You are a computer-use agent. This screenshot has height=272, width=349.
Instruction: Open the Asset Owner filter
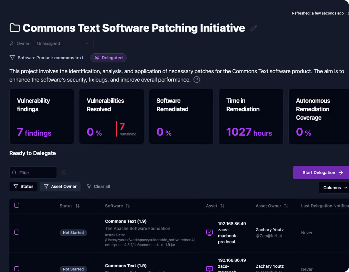click(60, 186)
